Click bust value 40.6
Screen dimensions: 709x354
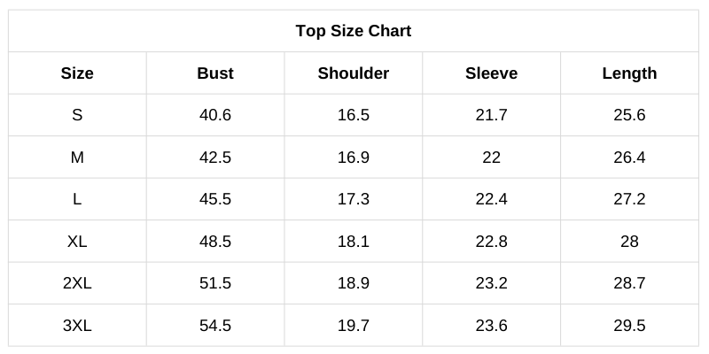[215, 115]
